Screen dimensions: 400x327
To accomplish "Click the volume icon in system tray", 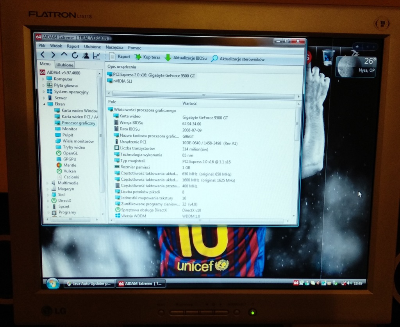I will pos(349,283).
